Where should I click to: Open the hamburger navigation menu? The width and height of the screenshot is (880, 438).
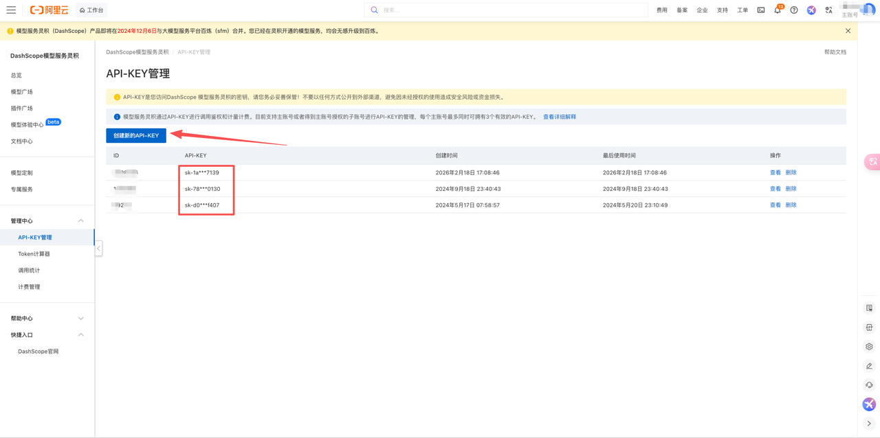(11, 10)
